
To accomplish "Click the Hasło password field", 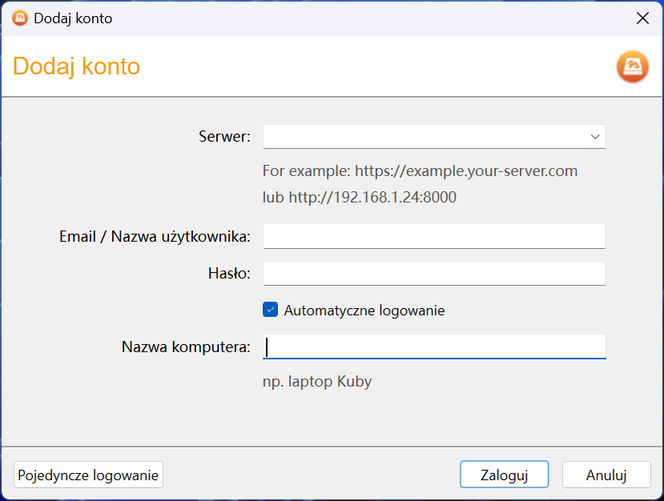I will [x=434, y=274].
